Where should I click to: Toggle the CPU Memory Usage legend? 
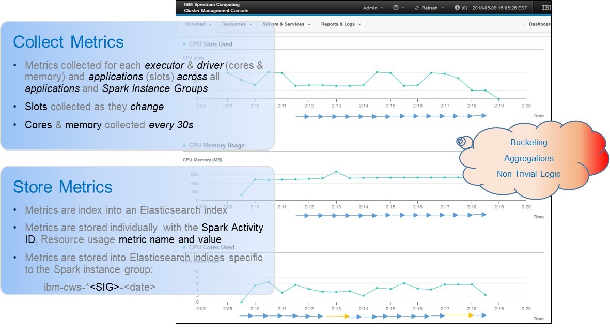point(214,145)
